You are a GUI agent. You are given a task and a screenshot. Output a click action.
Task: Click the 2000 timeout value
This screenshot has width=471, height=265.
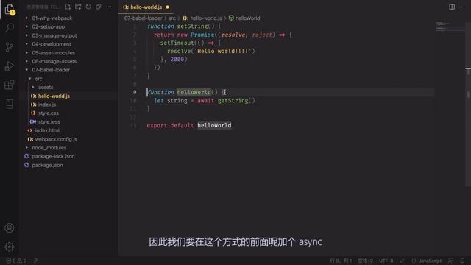pos(177,59)
